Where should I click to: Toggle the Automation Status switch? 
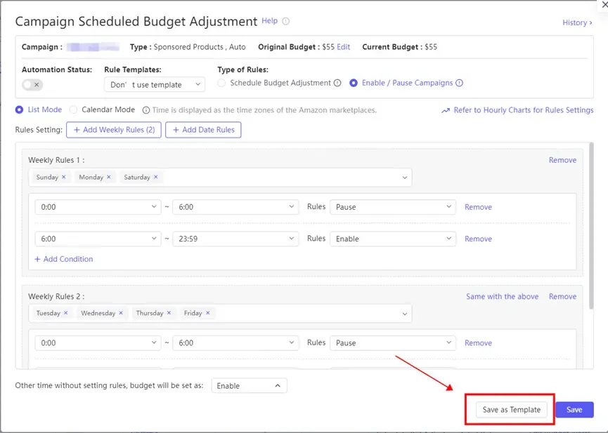[32, 84]
